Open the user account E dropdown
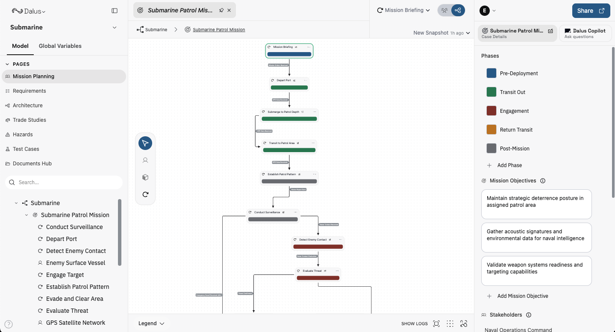Image resolution: width=615 pixels, height=332 pixels. 488,11
